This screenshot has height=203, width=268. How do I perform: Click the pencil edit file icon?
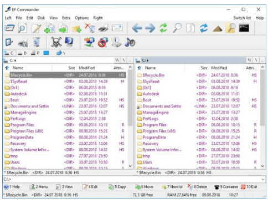[36, 28]
